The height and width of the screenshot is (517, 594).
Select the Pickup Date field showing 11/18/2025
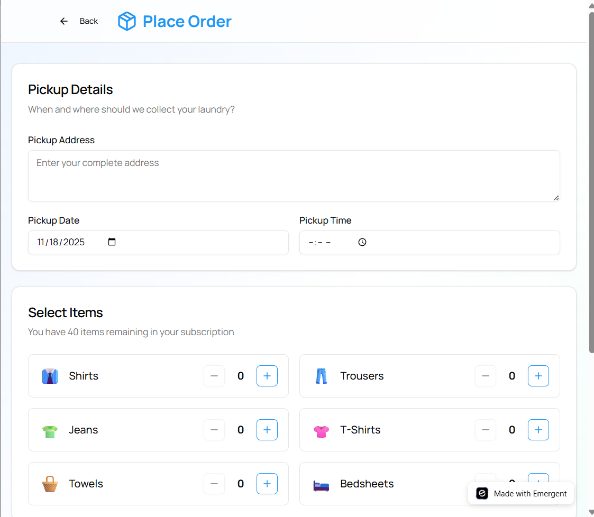click(61, 242)
